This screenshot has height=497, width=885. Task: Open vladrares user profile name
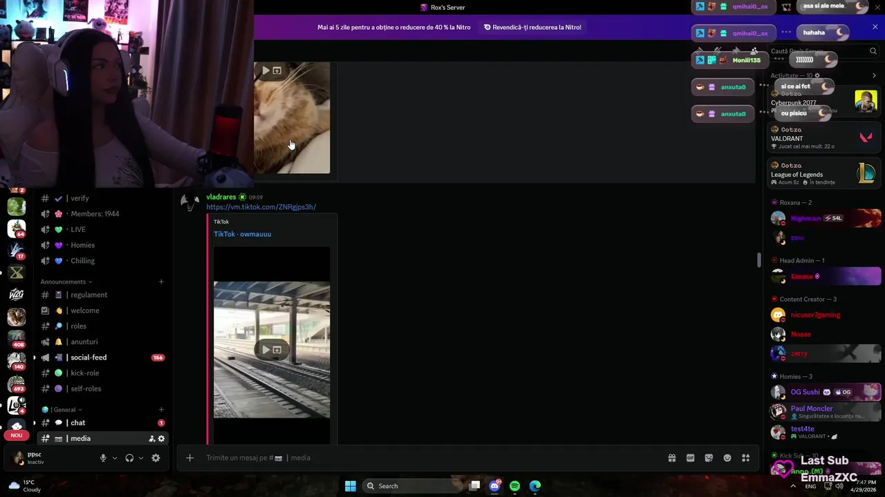221,197
